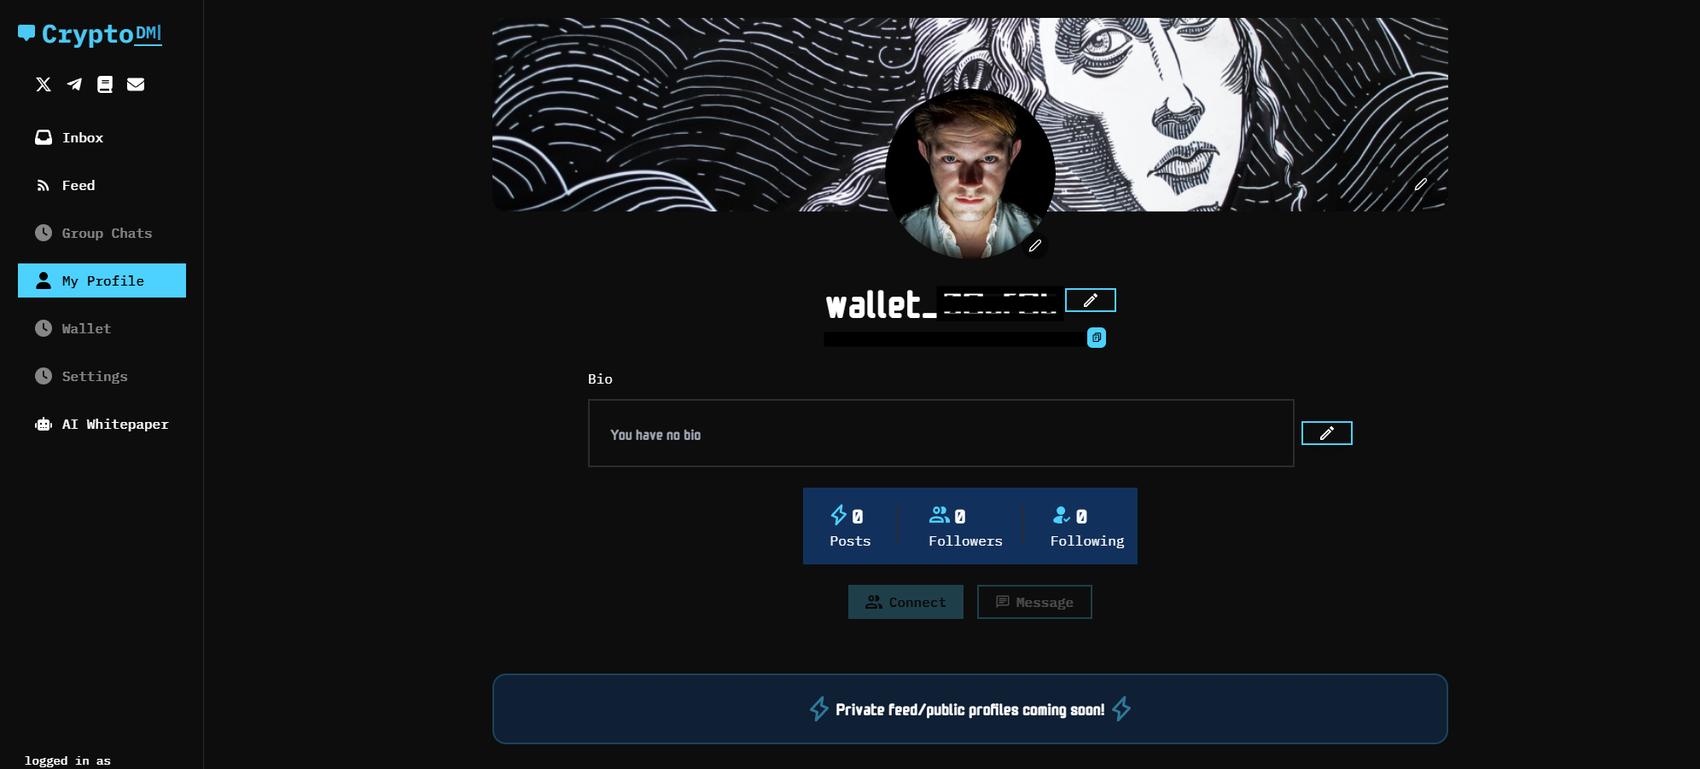The width and height of the screenshot is (1700, 769).
Task: View the Followers count stat
Action: (x=965, y=527)
